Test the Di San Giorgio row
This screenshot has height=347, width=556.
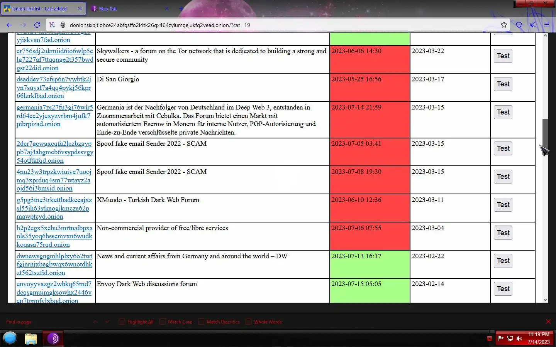point(503,84)
